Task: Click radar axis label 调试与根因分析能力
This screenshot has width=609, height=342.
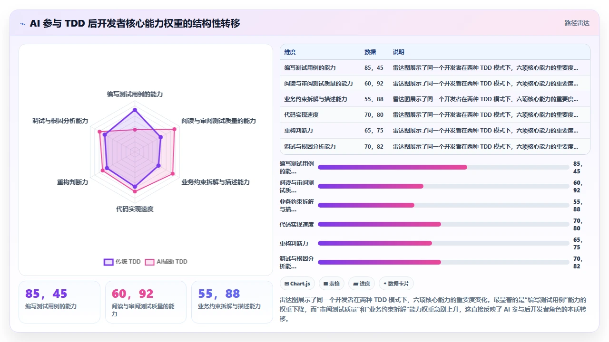Action: coord(60,121)
